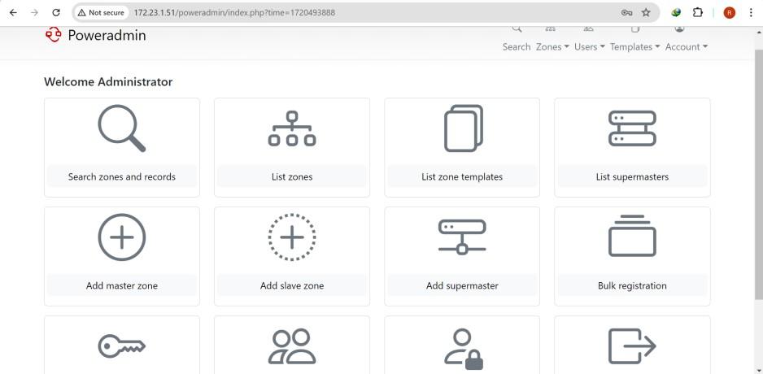Expand the Users dropdown menu

pyautogui.click(x=589, y=46)
